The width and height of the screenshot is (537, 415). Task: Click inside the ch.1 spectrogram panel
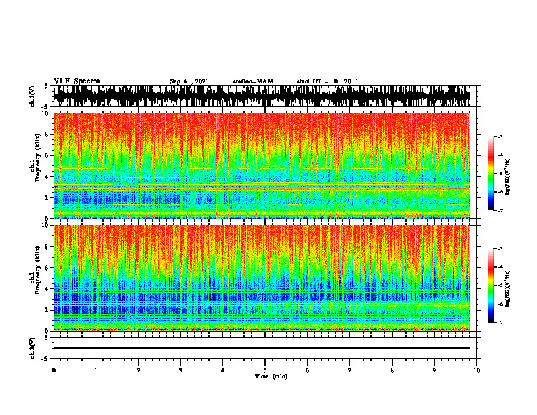click(261, 165)
